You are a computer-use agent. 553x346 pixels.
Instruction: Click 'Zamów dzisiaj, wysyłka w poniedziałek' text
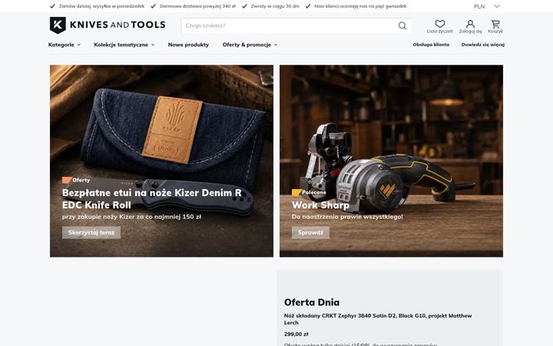coord(101,6)
